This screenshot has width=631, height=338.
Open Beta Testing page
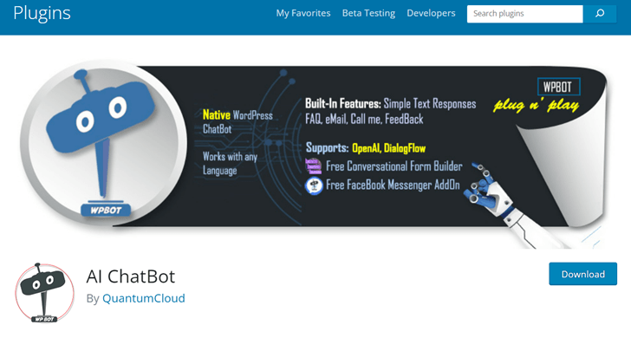[x=368, y=13]
